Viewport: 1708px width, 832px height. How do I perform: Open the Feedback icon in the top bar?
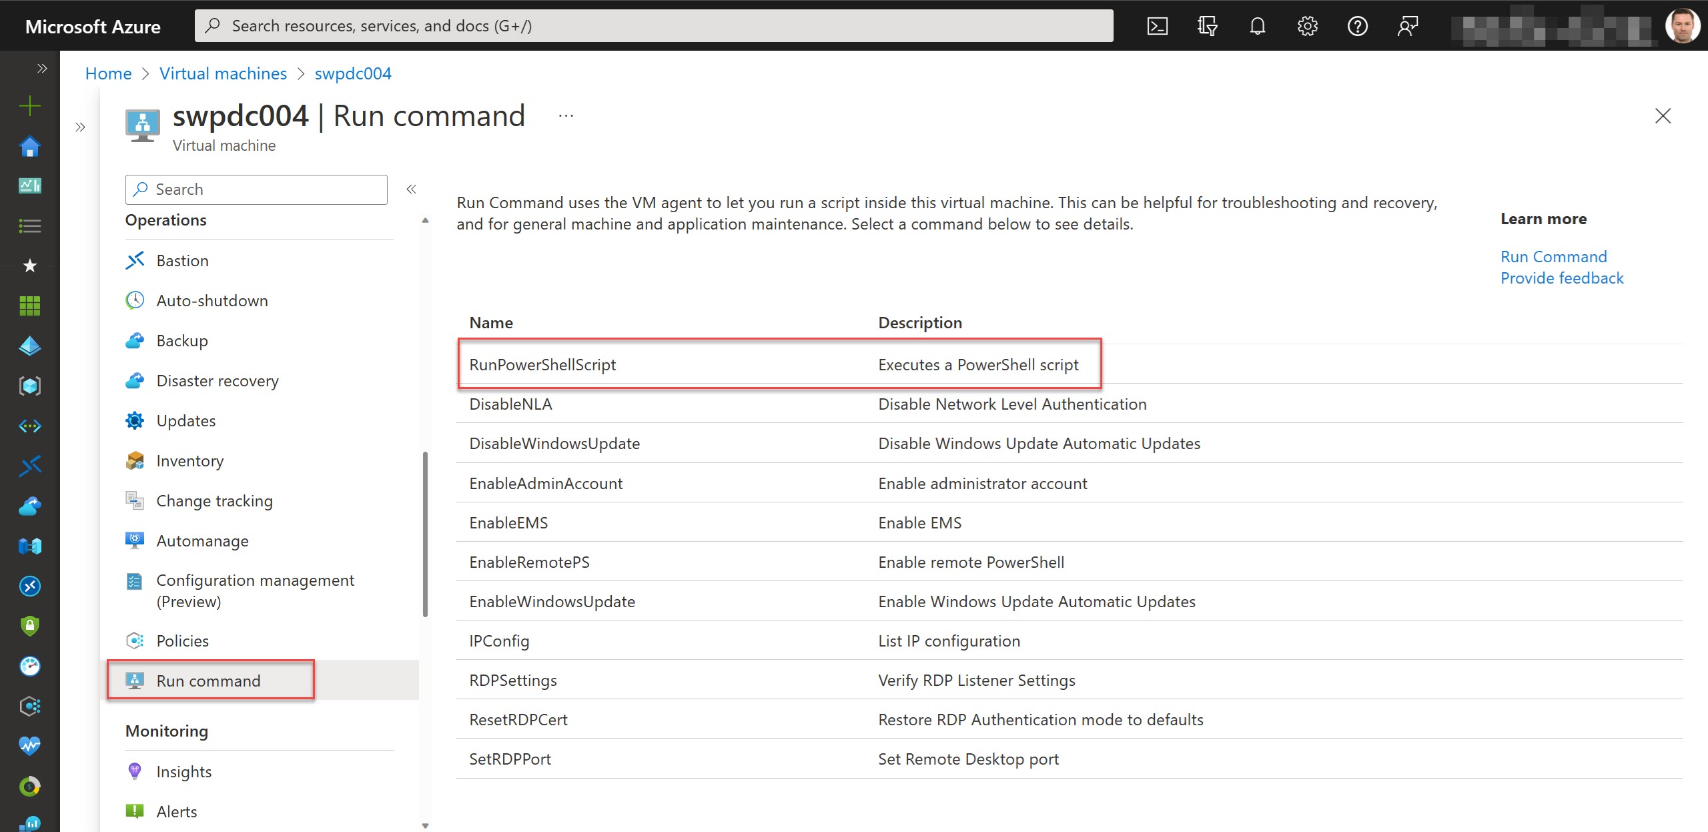tap(1408, 25)
